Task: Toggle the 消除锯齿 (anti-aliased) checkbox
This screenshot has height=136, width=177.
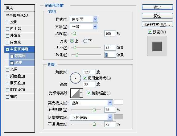Action: (x=89, y=93)
